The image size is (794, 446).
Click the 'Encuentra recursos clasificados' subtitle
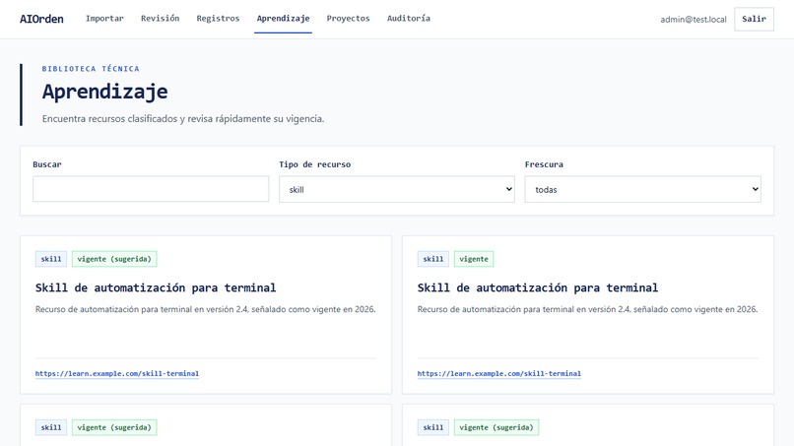183,119
